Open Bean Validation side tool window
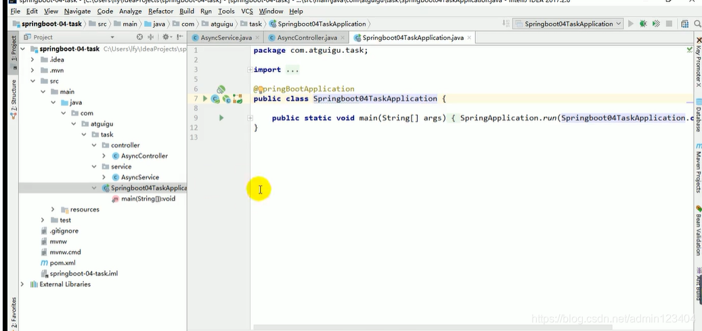Viewport: 702px width, 331px height. (698, 230)
